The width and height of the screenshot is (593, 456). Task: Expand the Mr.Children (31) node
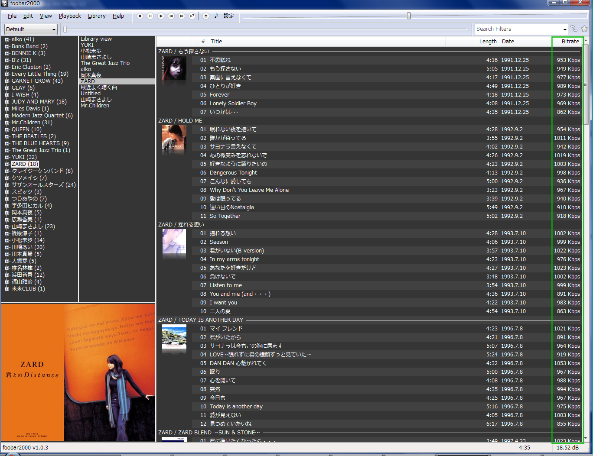(7, 123)
